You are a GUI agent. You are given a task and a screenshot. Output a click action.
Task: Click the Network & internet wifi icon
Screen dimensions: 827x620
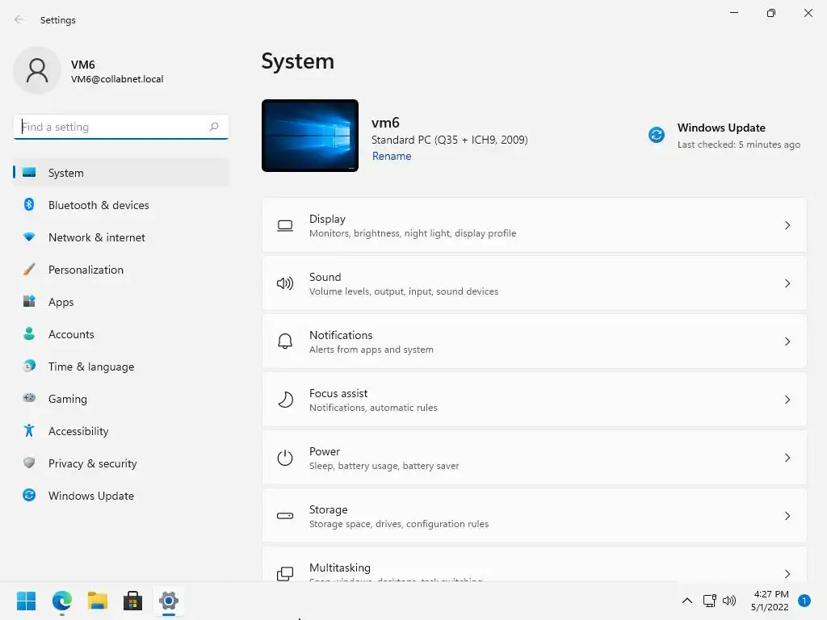(29, 237)
